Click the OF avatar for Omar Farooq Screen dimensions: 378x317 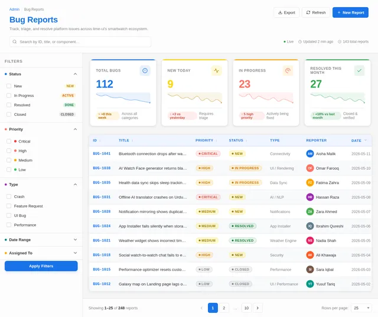tap(310, 168)
